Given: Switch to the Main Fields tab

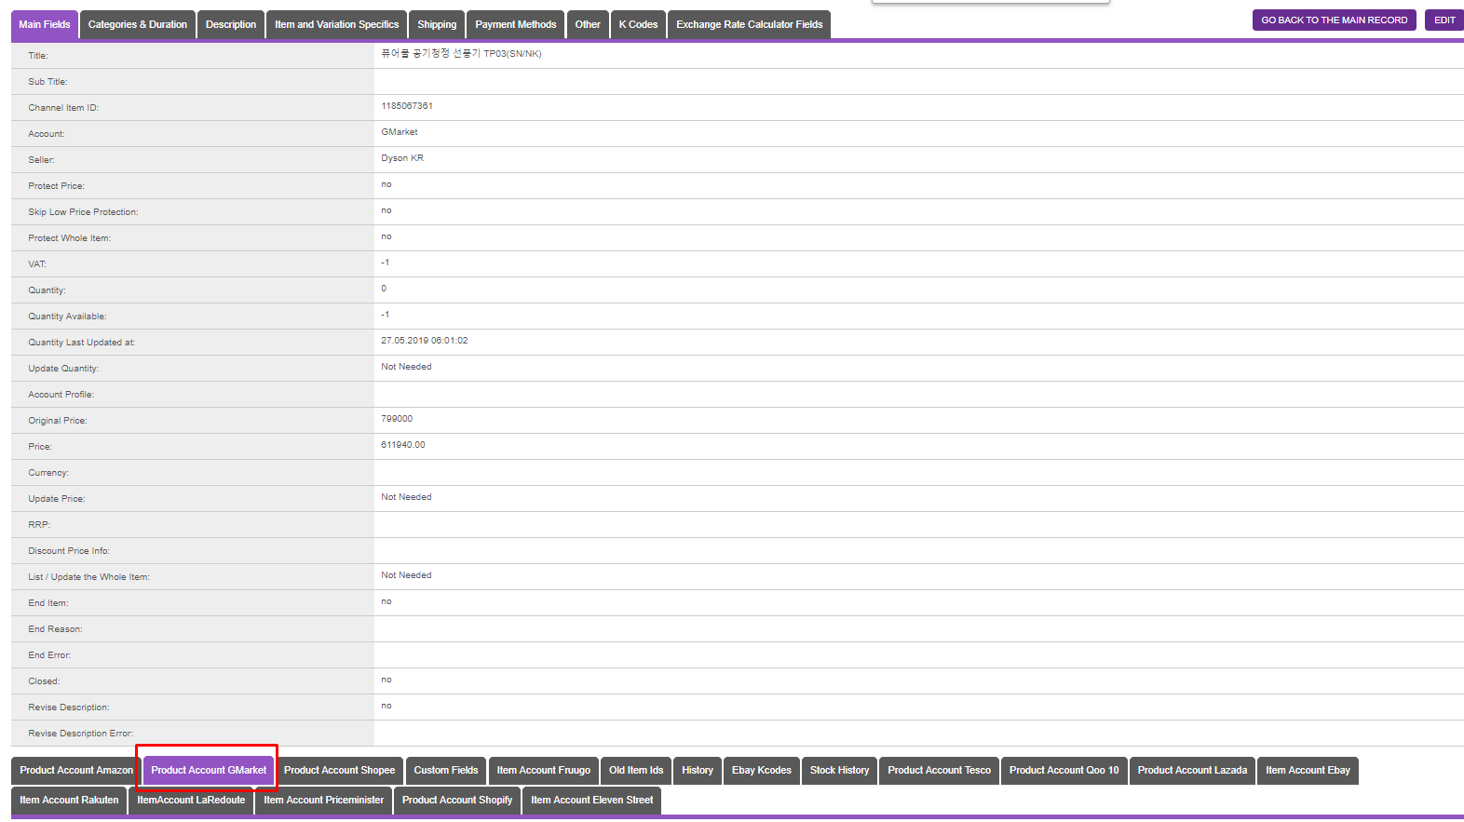Looking at the screenshot, I should [45, 25].
